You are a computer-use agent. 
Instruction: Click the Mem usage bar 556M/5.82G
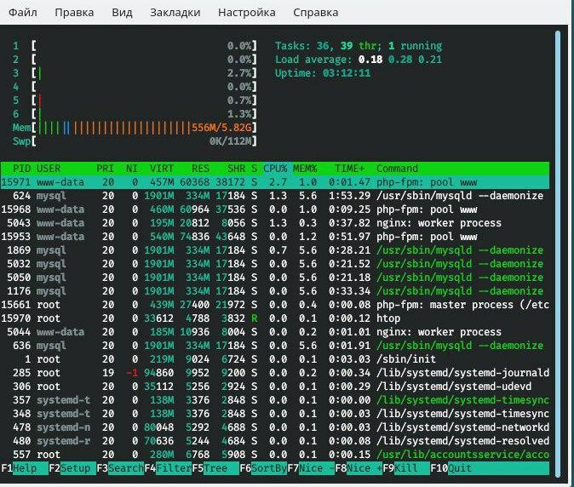[135, 128]
